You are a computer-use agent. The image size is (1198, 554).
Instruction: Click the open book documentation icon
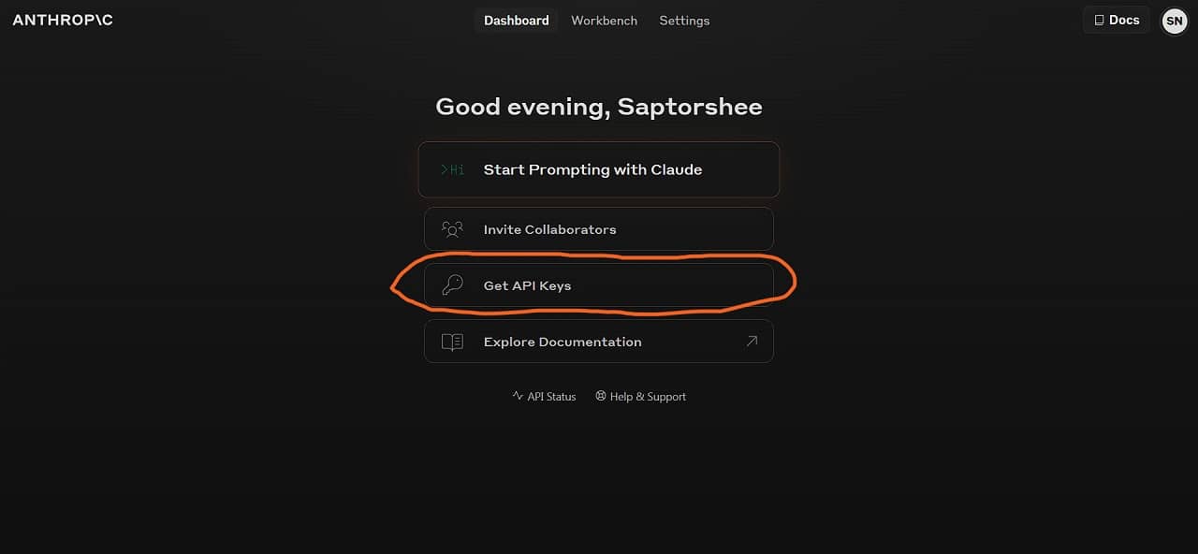(x=452, y=341)
